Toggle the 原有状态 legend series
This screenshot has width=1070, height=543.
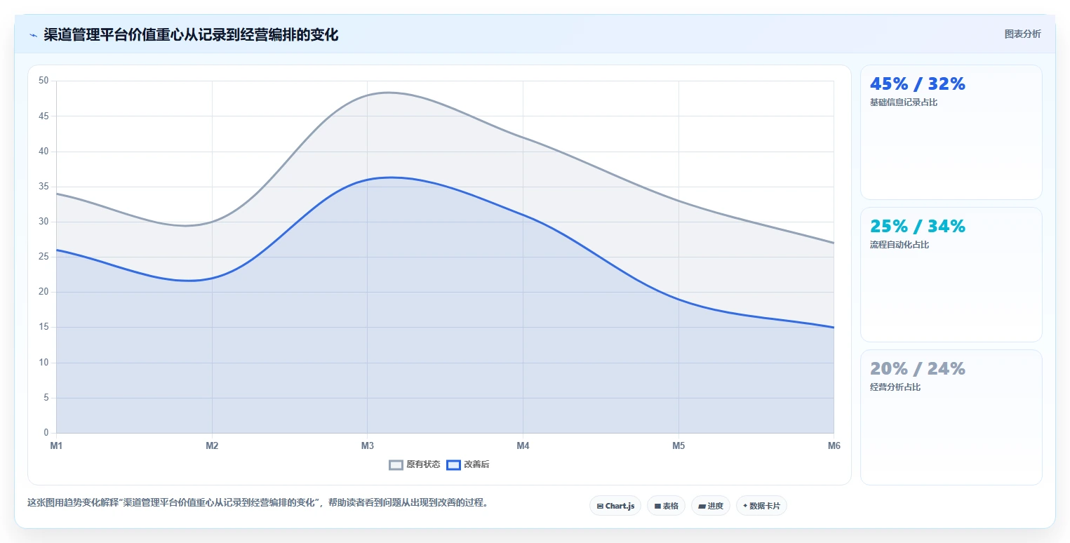[415, 464]
